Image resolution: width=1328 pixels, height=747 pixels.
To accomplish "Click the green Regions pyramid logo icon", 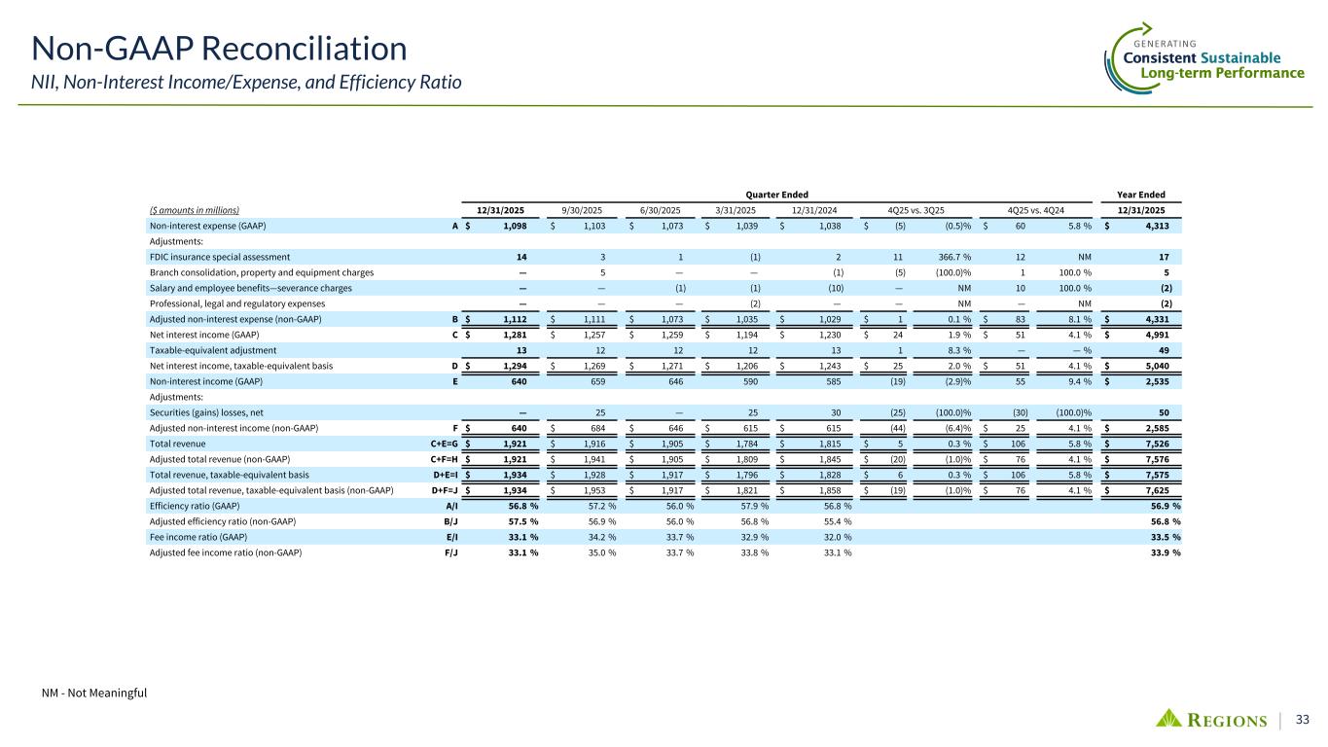I will 1171,718.
